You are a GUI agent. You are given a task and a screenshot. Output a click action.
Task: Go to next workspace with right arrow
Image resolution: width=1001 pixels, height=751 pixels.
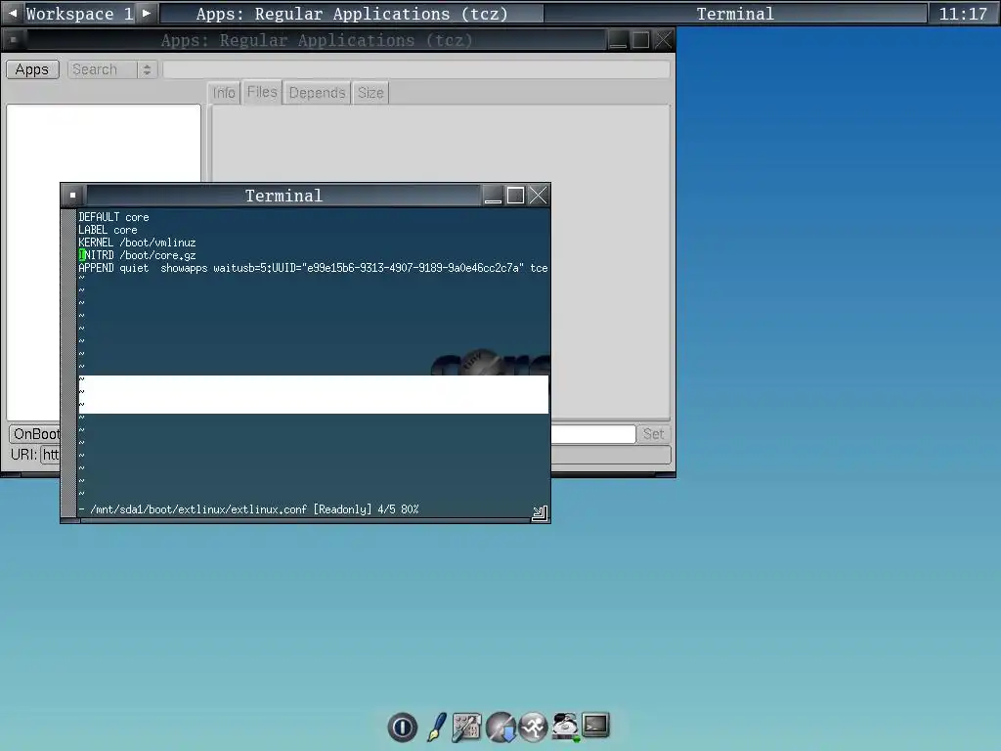(x=147, y=13)
